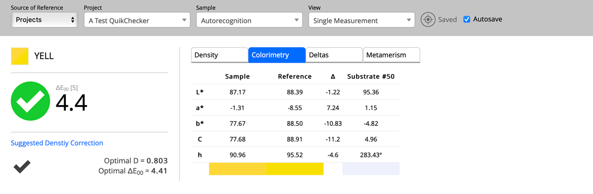The width and height of the screenshot is (593, 194).
Task: Click the Saved status label
Action: coord(448,20)
